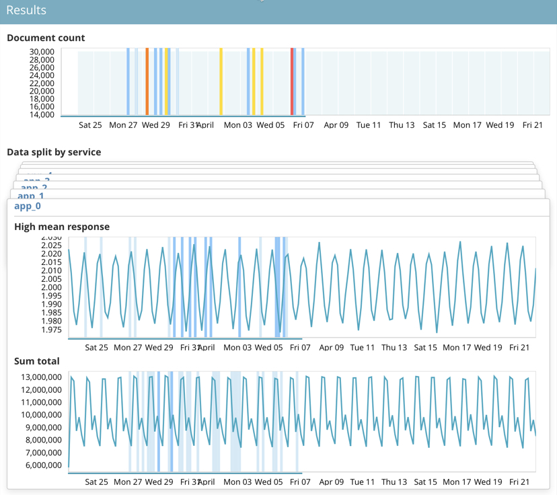Click the High mean response chart title
Image resolution: width=557 pixels, height=495 pixels.
pos(62,227)
